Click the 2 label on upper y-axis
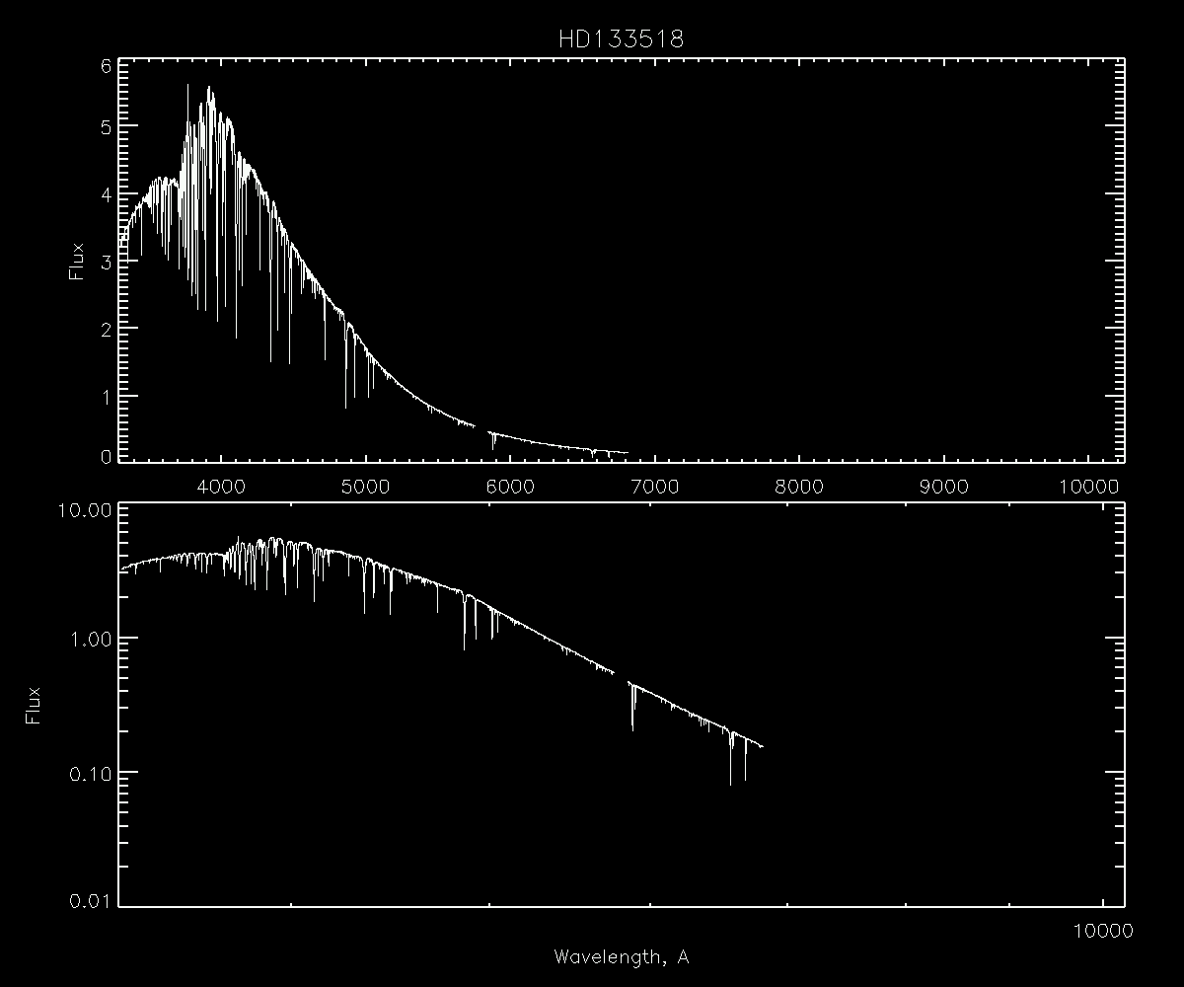The height and width of the screenshot is (987, 1184). tap(104, 328)
